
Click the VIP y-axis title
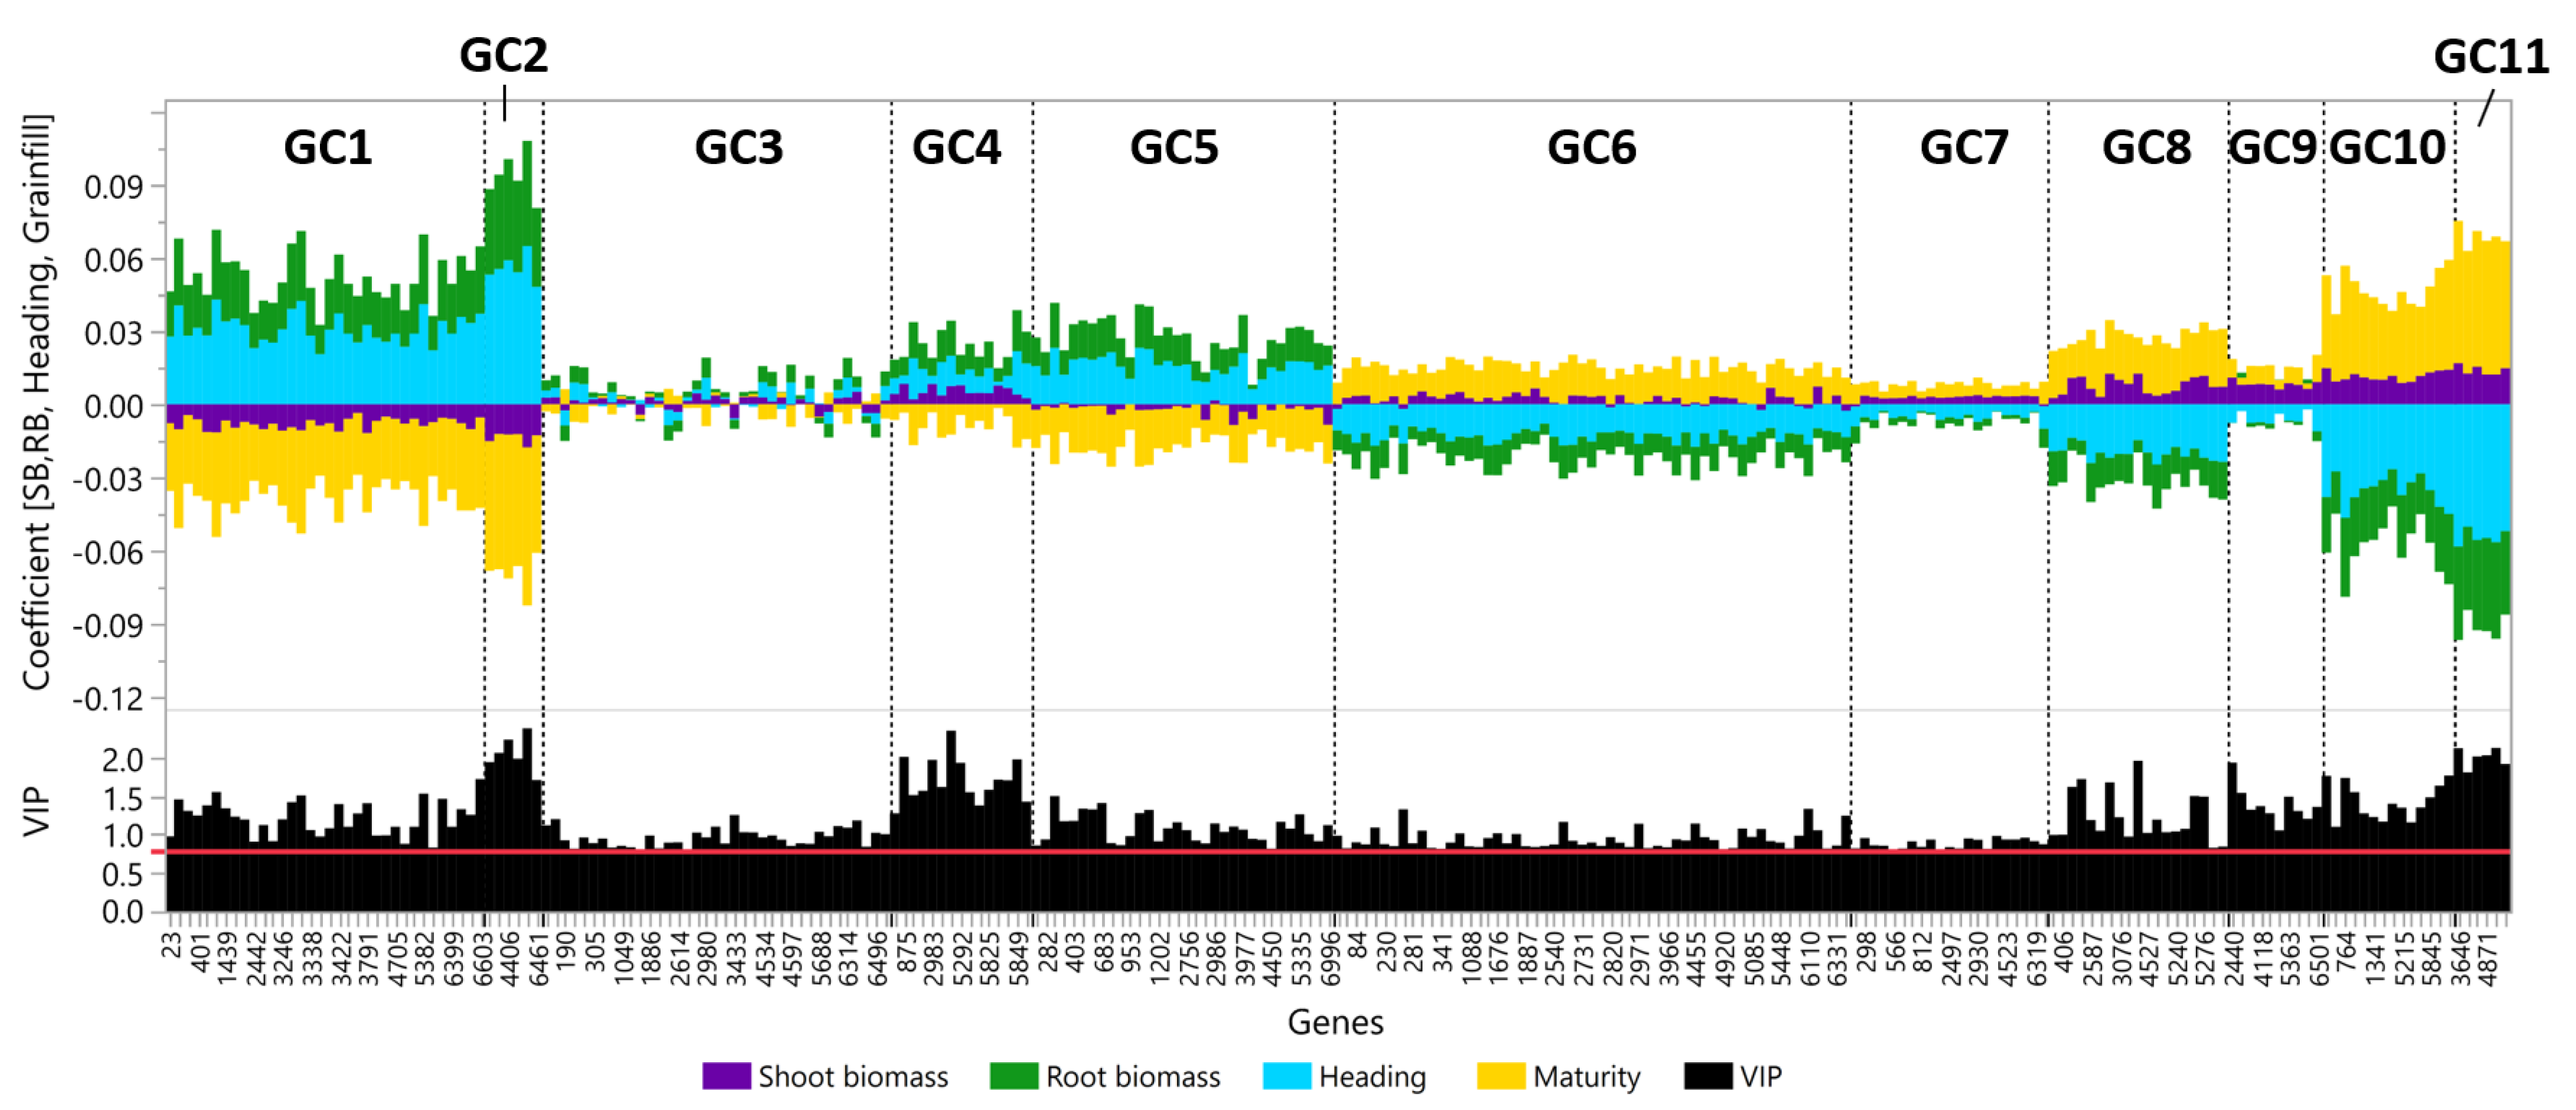[x=37, y=810]
